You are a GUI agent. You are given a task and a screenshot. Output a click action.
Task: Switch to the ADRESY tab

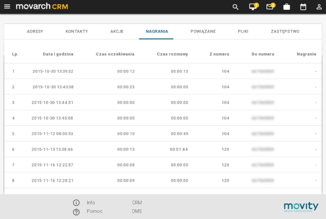(x=35, y=31)
